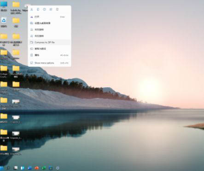Click the Cut icon in context menu
The image size is (204, 171).
(32, 9)
